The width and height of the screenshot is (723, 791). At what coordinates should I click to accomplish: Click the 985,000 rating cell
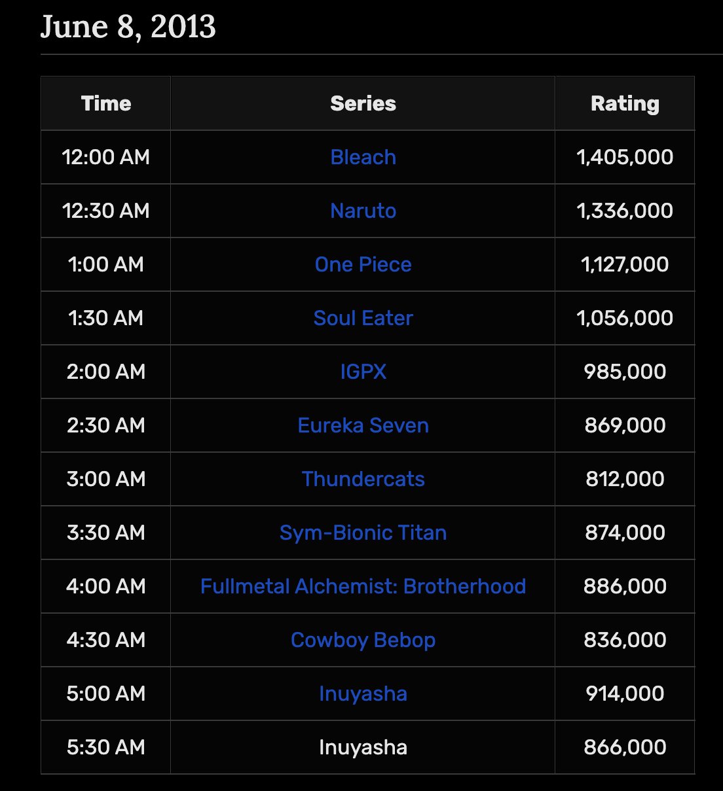pos(625,372)
